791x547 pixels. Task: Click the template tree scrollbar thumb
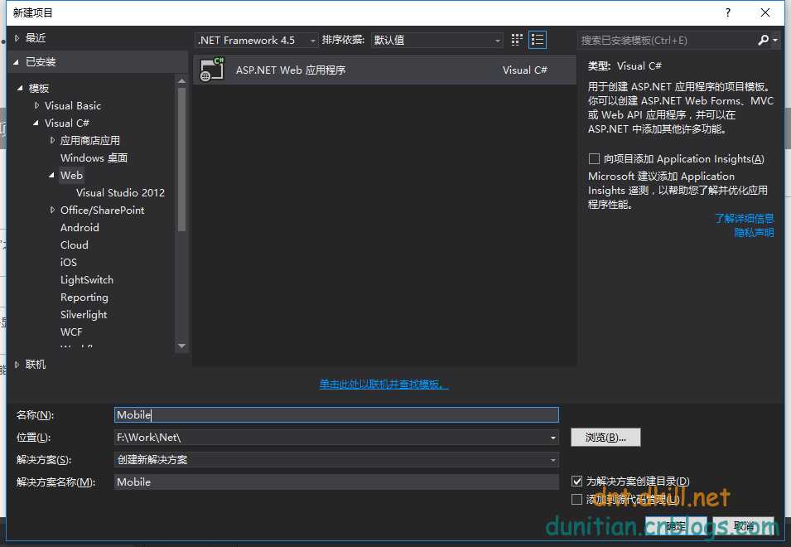point(181,159)
